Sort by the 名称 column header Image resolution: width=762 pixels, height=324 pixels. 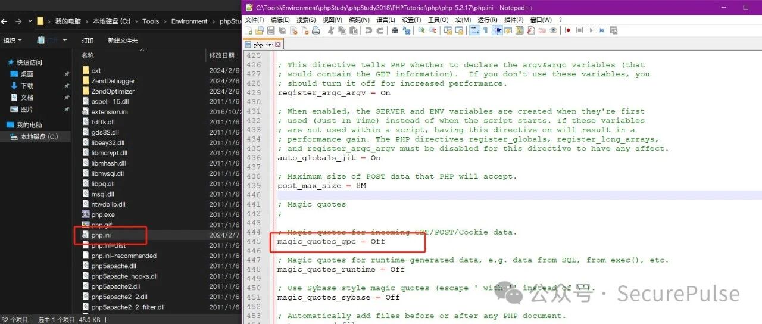pos(88,55)
